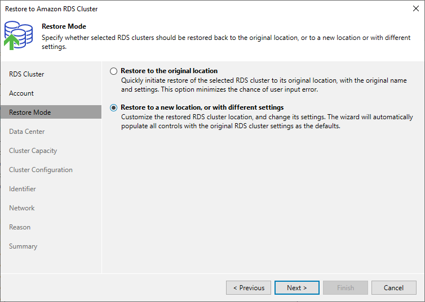Image resolution: width=425 pixels, height=302 pixels.
Task: Jump to the Data Center step
Action: coord(27,132)
